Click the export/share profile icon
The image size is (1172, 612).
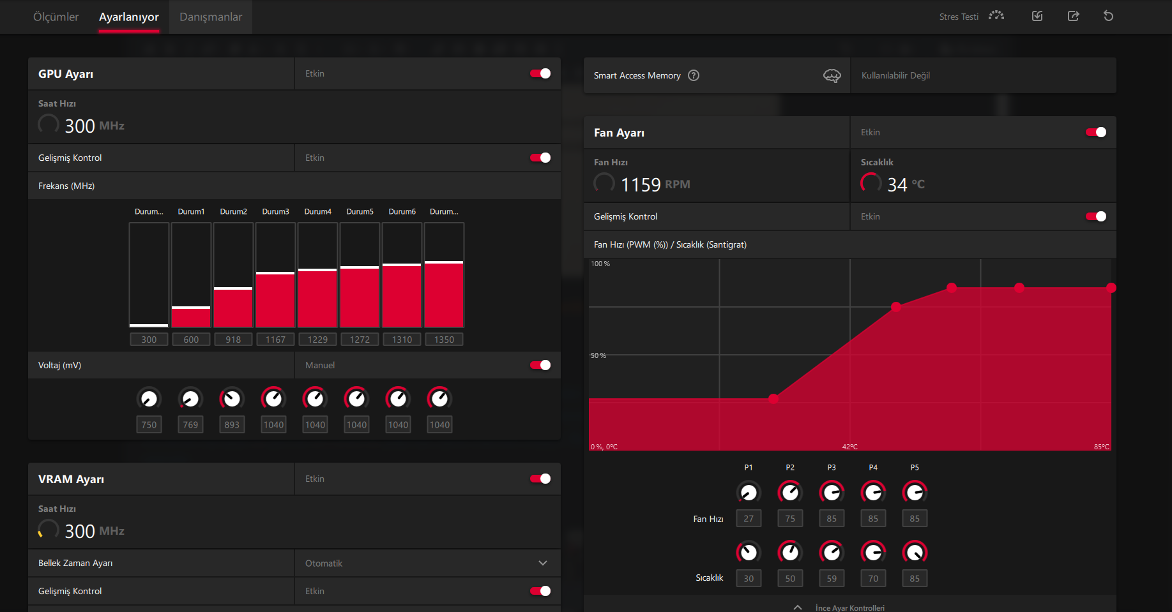(1073, 16)
